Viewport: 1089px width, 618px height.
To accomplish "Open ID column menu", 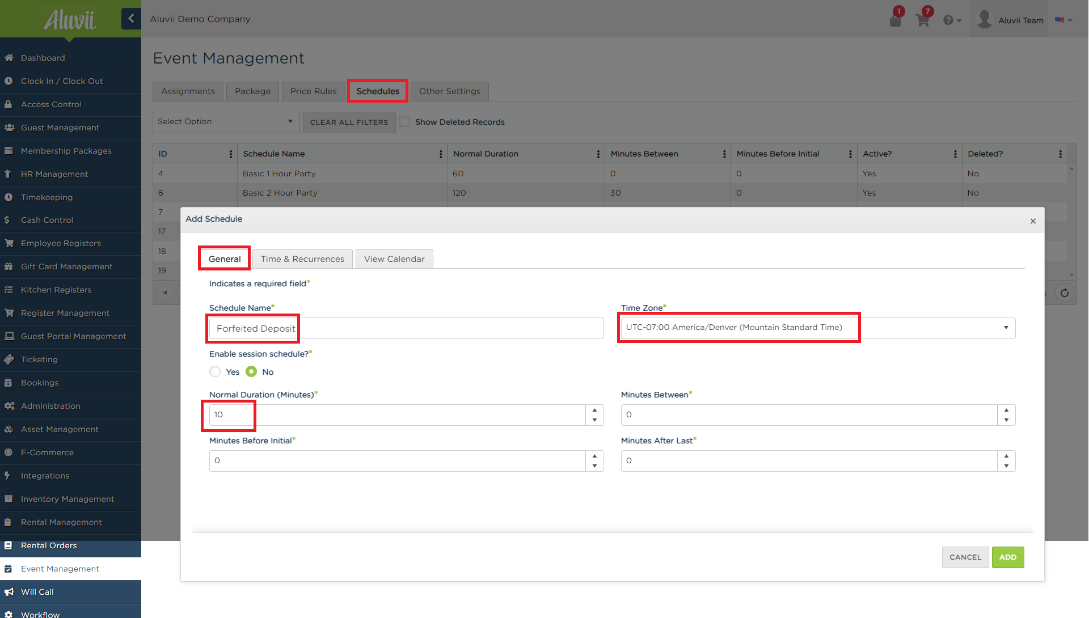I will coord(230,154).
